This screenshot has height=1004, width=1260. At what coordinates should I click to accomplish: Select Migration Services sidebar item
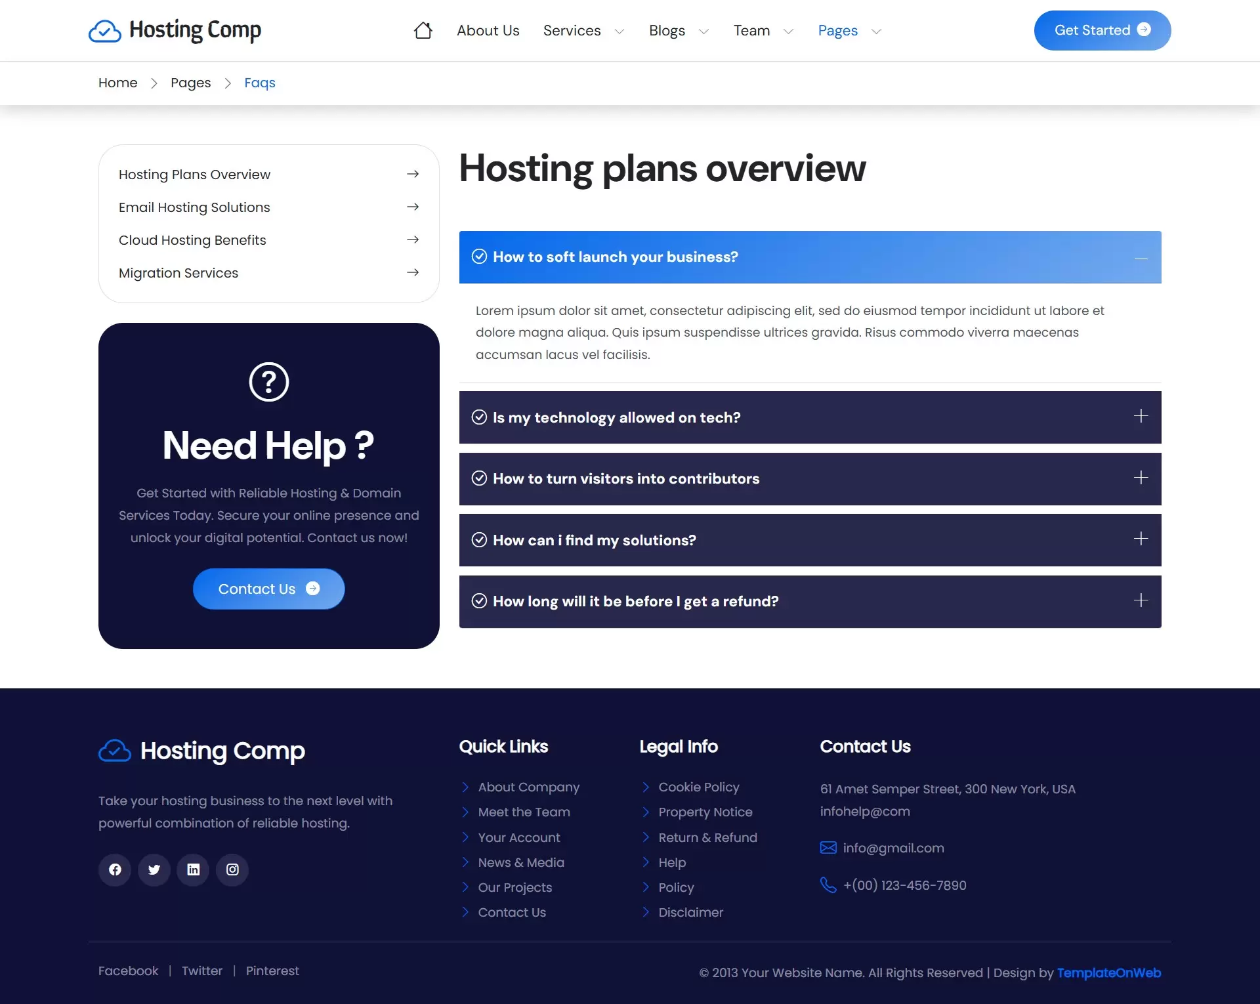(x=269, y=273)
